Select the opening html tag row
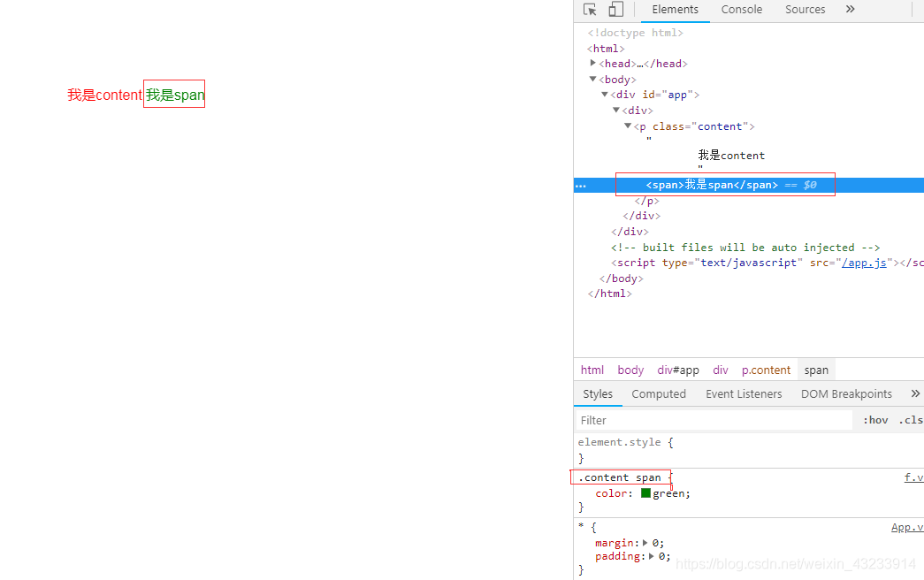 [606, 49]
